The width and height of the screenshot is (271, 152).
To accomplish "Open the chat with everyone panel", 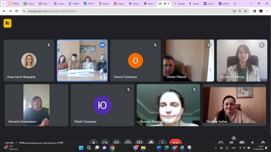I will pos(242,143).
